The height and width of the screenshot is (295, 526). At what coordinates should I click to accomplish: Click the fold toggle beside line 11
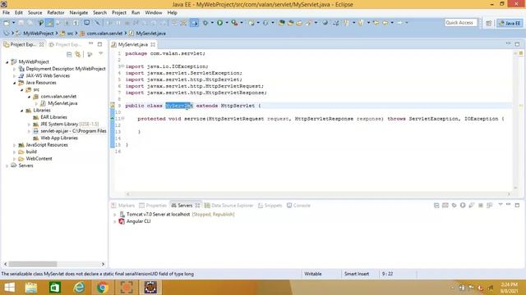pos(122,118)
